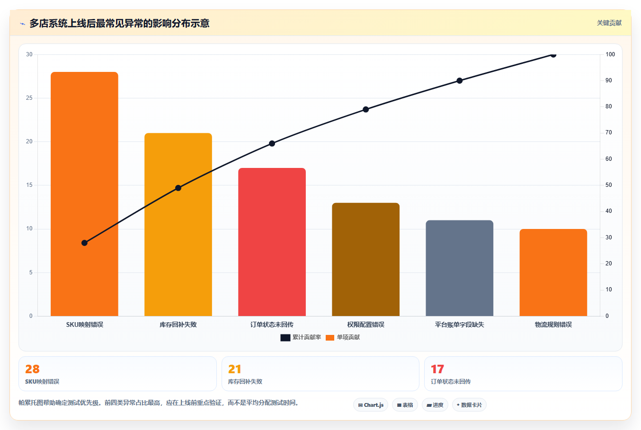Open the stat card showing 28

click(x=117, y=374)
